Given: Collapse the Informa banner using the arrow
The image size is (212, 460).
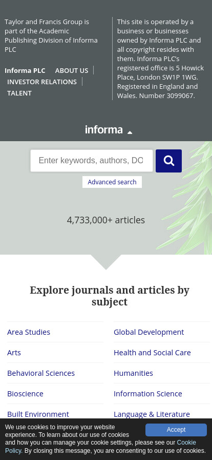Looking at the screenshot, I should (130, 132).
